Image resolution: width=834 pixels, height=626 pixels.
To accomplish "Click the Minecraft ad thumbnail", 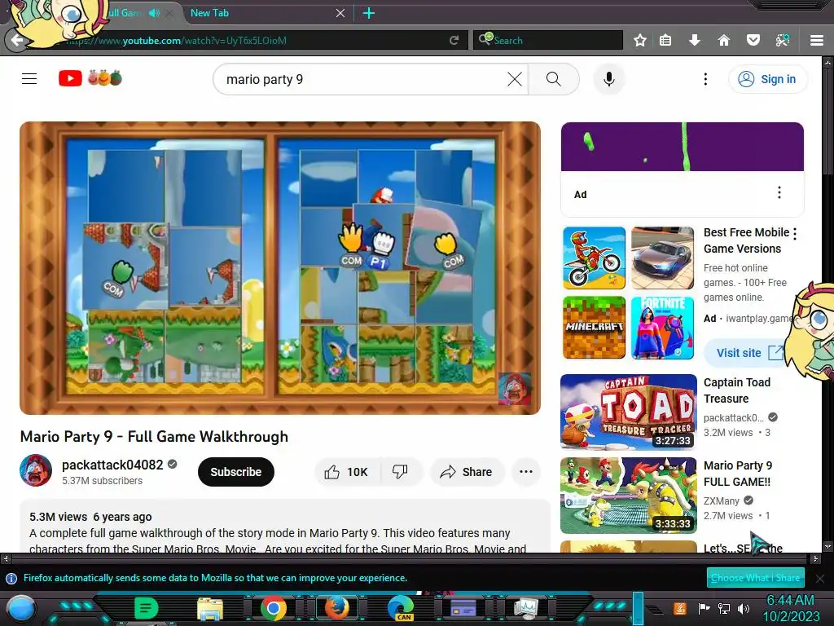I will pos(594,328).
